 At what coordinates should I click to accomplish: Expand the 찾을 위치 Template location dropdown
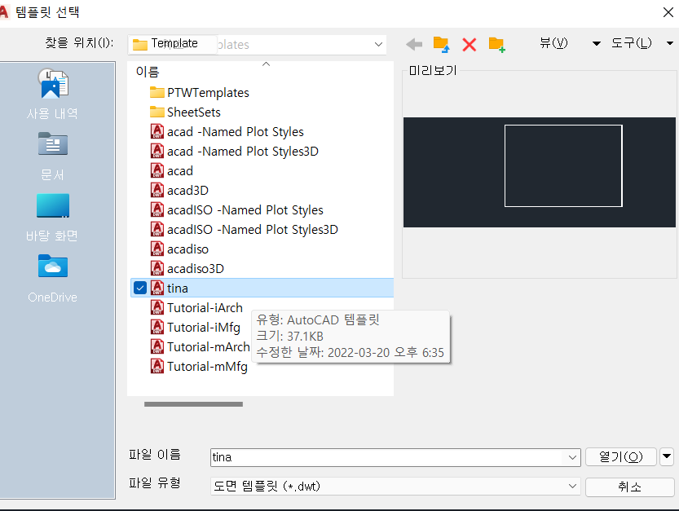(x=378, y=44)
